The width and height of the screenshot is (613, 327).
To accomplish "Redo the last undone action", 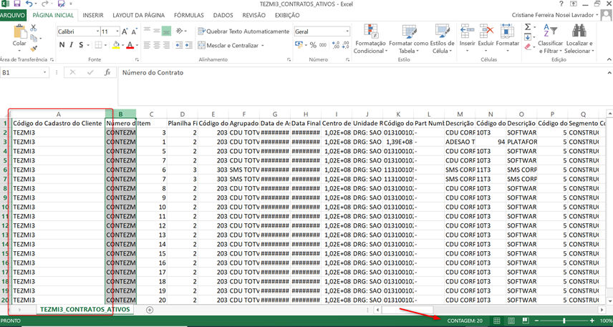I will coord(46,4).
